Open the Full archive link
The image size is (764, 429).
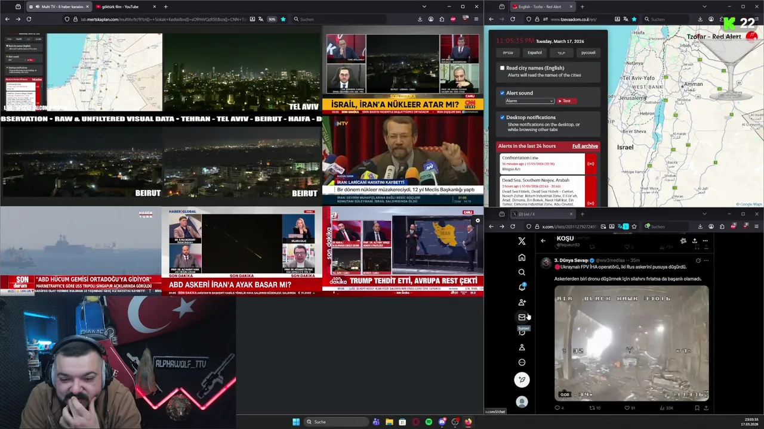coord(585,146)
